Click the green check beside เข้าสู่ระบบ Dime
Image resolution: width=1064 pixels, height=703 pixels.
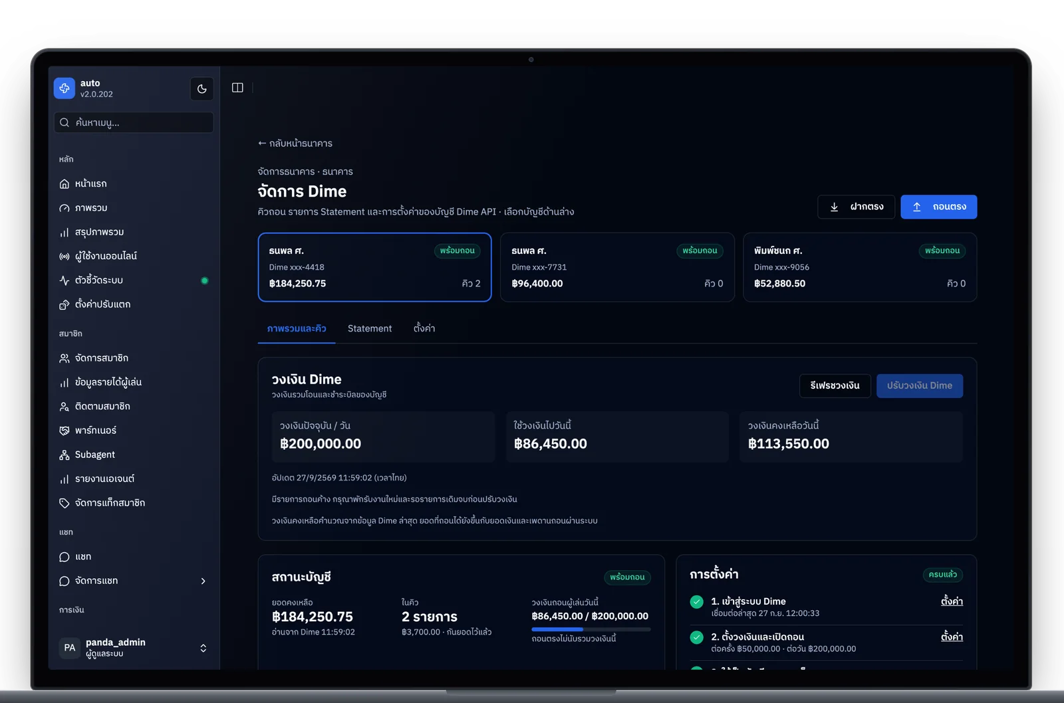[x=697, y=602]
